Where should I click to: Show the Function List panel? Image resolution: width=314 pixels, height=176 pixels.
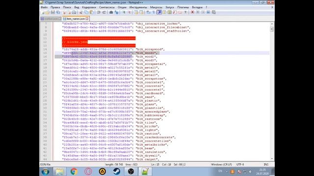[x=175, y=12]
